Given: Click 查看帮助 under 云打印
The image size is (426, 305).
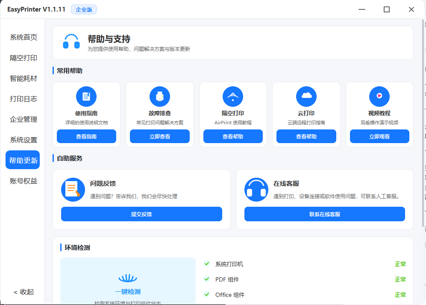Looking at the screenshot, I should [306, 136].
